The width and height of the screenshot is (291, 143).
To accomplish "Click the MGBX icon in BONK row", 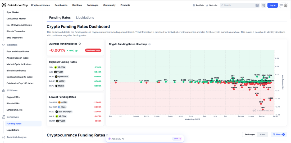I will pyautogui.click(x=57, y=81).
